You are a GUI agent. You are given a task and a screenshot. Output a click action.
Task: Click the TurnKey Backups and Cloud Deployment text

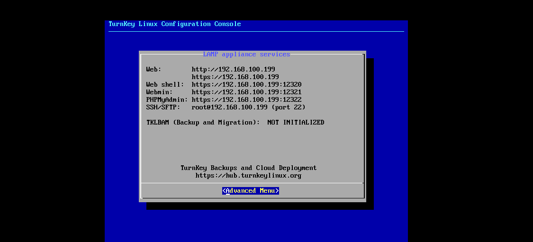248,168
